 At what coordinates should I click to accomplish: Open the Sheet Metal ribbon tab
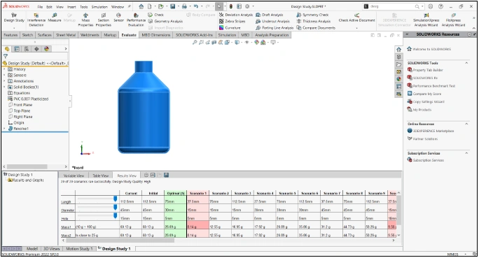(66, 35)
